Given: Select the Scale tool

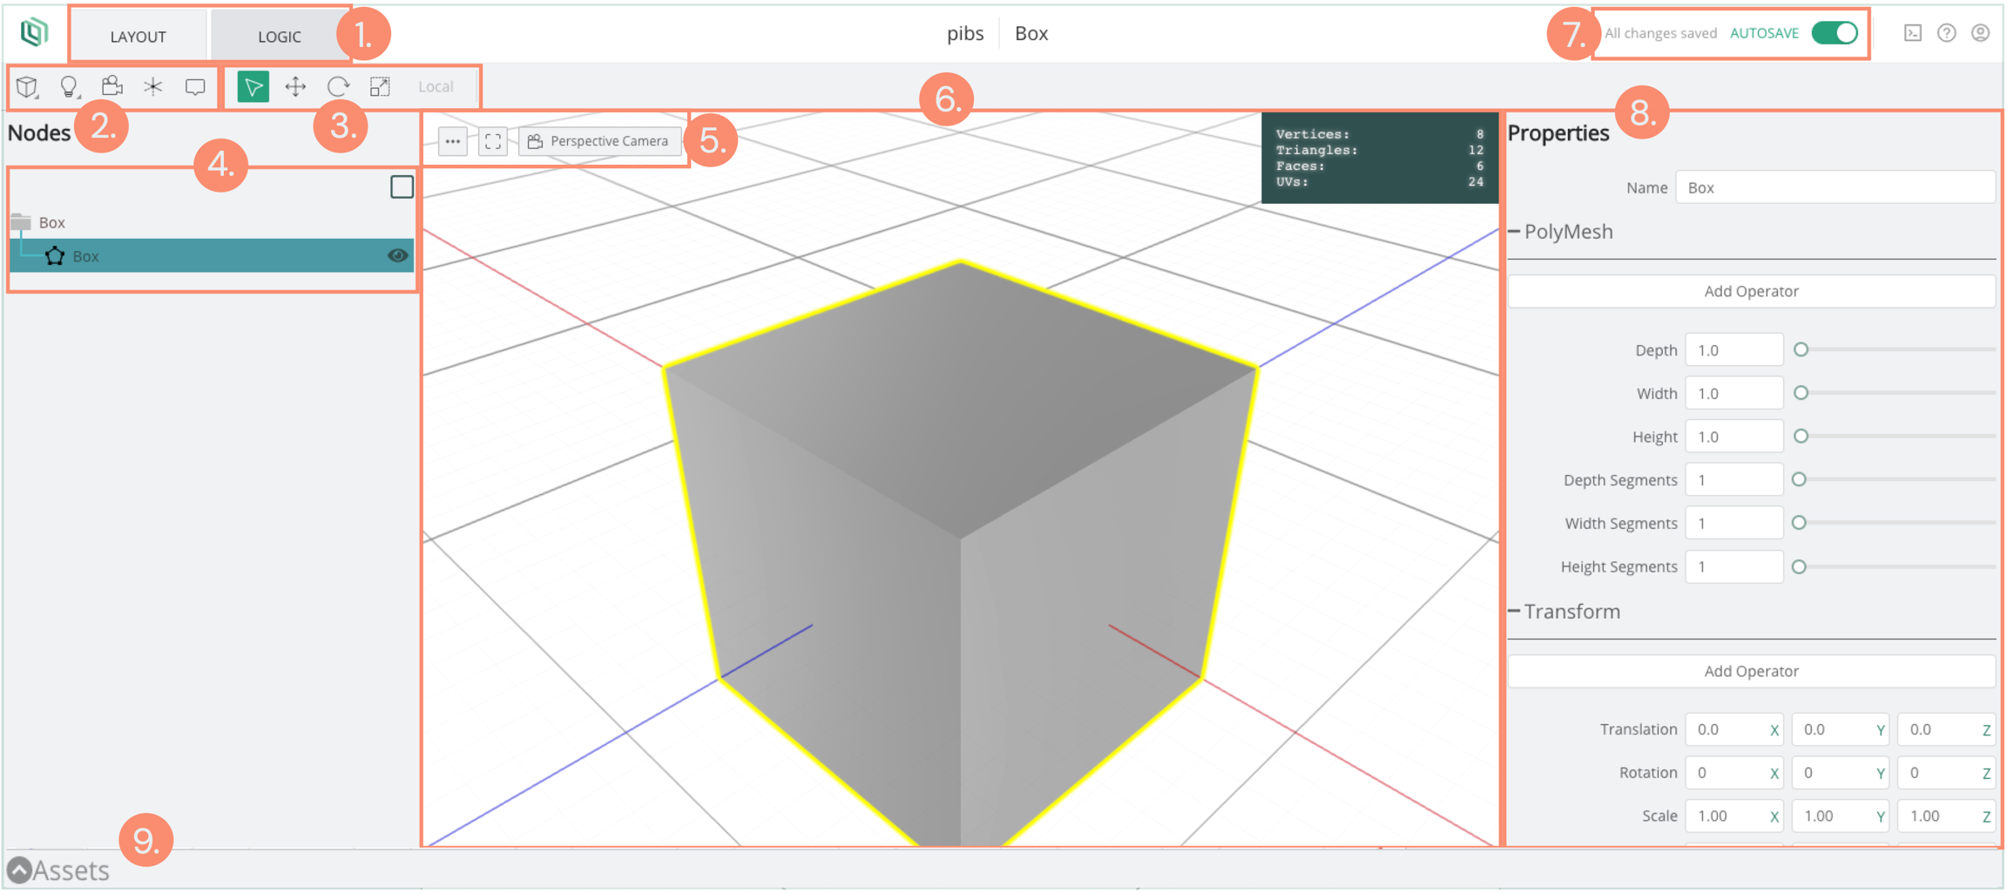Looking at the screenshot, I should (380, 87).
